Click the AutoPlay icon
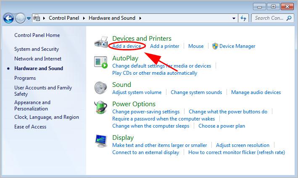The height and width of the screenshot is (178, 298). [x=101, y=62]
